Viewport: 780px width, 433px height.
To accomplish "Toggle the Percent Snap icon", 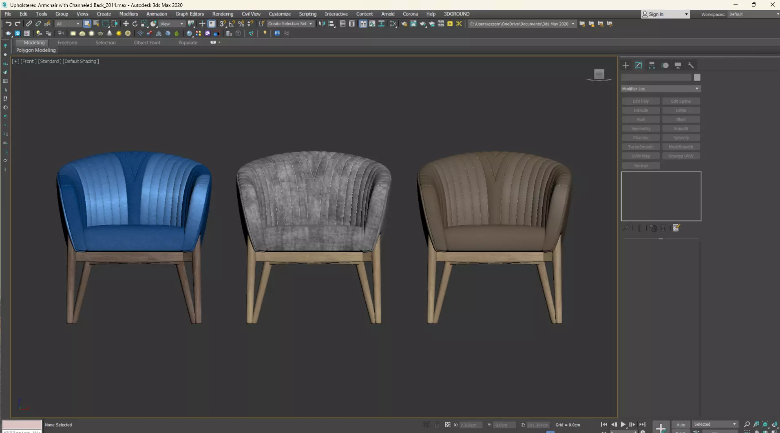I will (x=241, y=24).
